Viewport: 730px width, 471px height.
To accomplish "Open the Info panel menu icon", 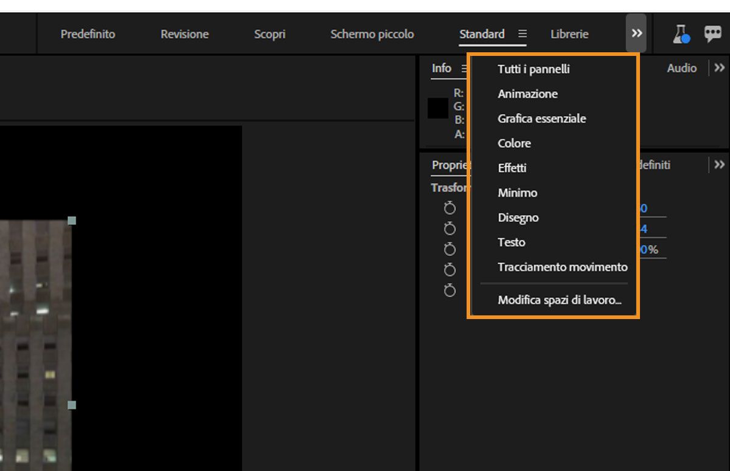I will 464,69.
